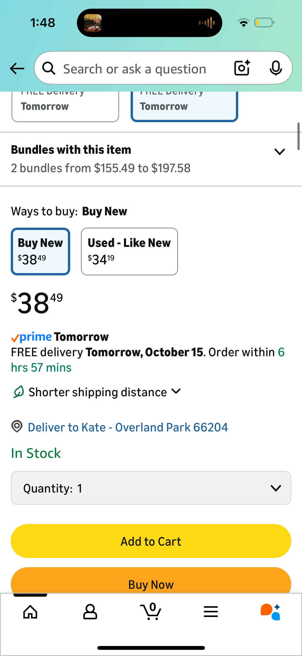Tap the microphone voice search icon

(276, 68)
